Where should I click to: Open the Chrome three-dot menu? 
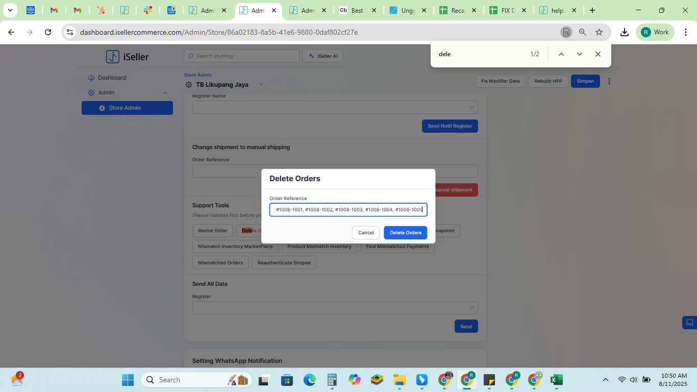pyautogui.click(x=686, y=32)
